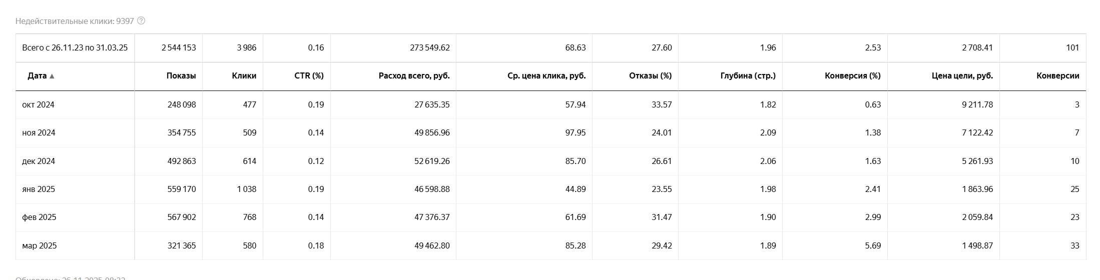Select the фев 2025 row date
Screen dimensions: 1100x280
tap(40, 217)
